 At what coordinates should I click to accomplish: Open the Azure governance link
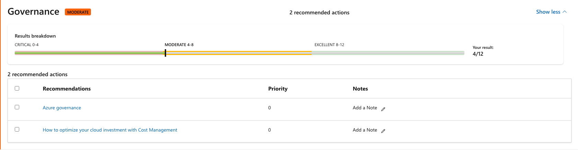[62, 108]
